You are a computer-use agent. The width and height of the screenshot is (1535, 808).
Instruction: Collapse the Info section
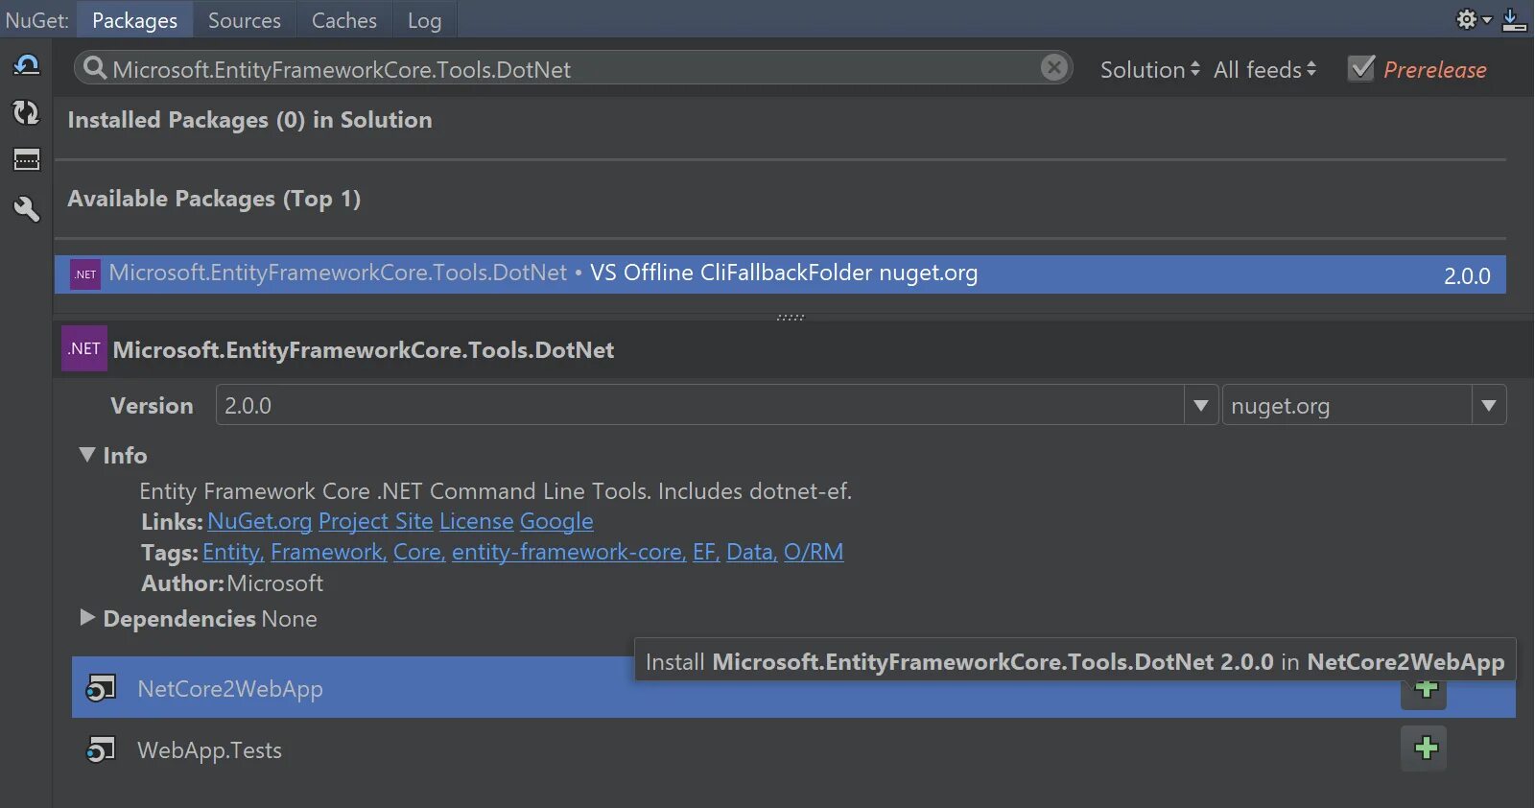click(x=87, y=455)
